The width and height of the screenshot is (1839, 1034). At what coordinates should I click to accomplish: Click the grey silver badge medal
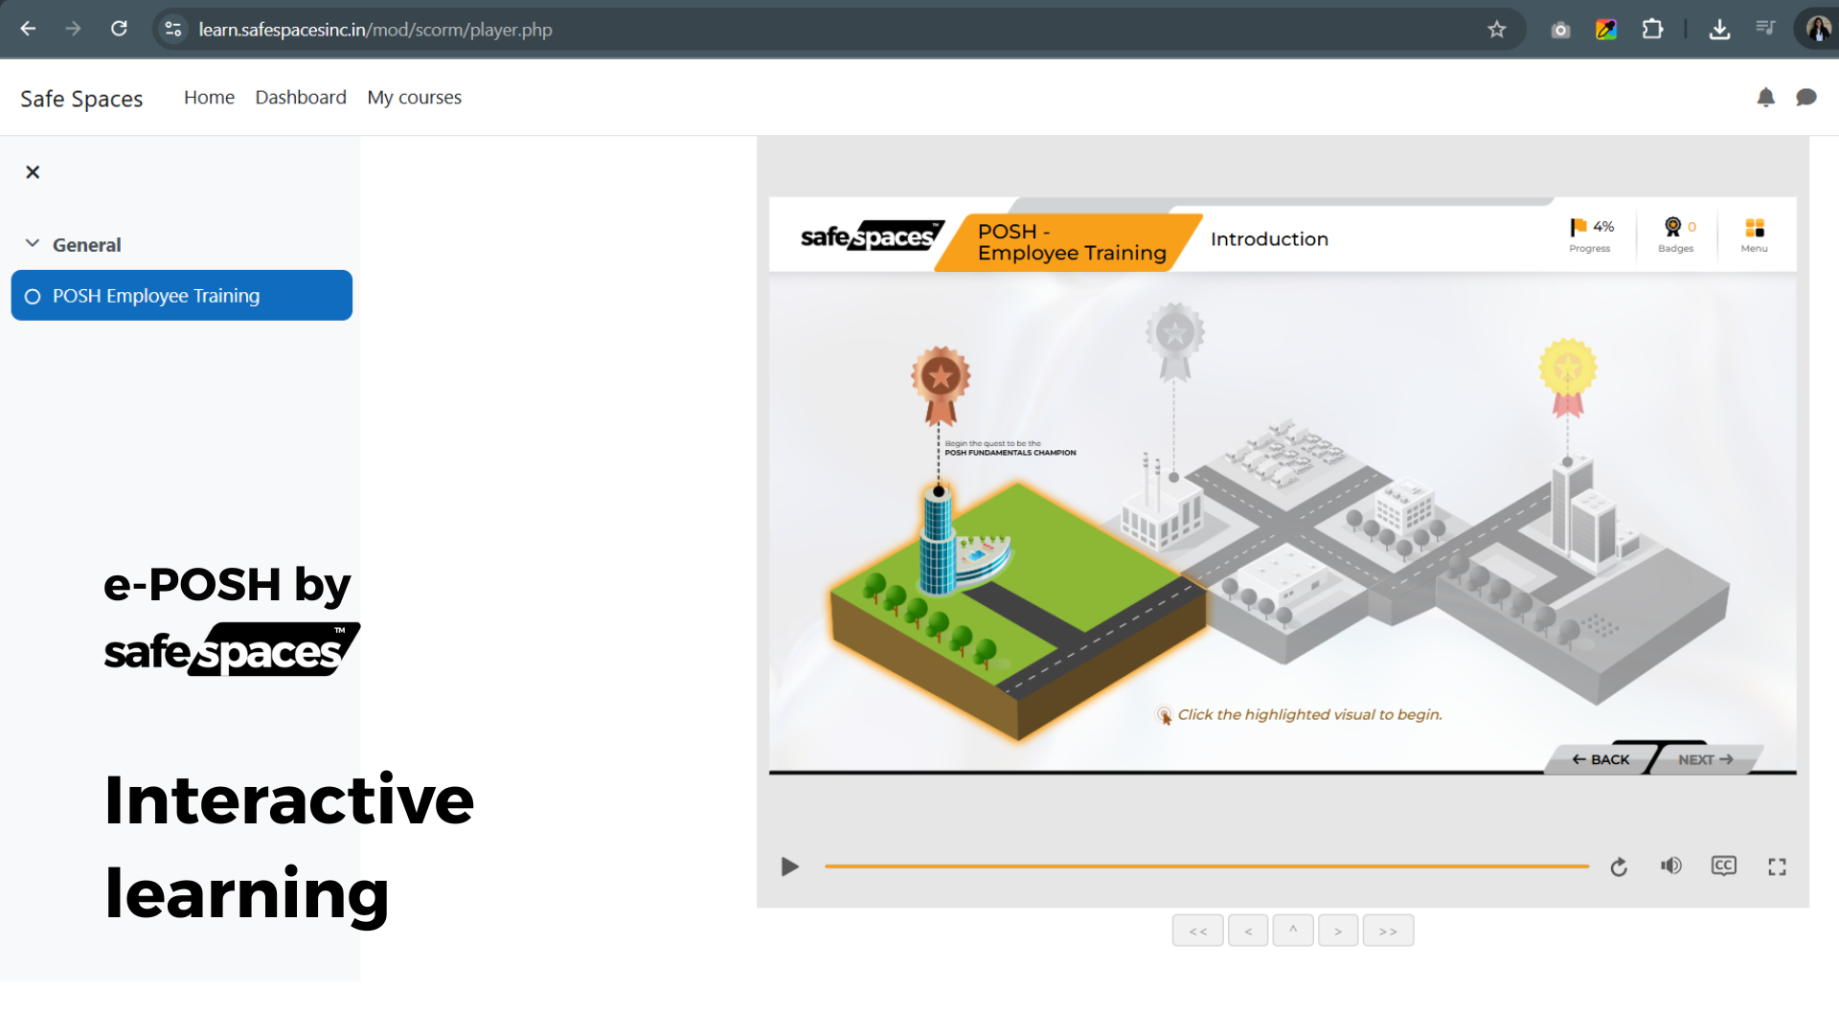(1174, 342)
